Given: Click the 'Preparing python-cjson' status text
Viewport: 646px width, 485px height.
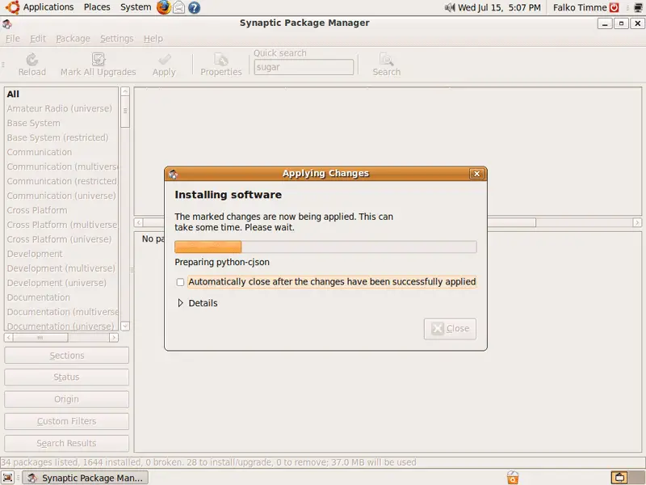Looking at the screenshot, I should click(x=222, y=262).
